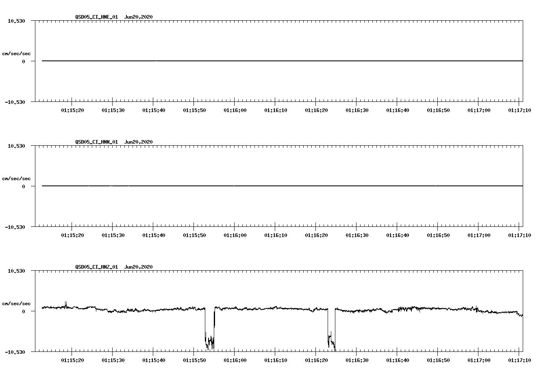Click 01:17:00 time label under HNN plot
The height and width of the screenshot is (375, 552).
pos(479,235)
